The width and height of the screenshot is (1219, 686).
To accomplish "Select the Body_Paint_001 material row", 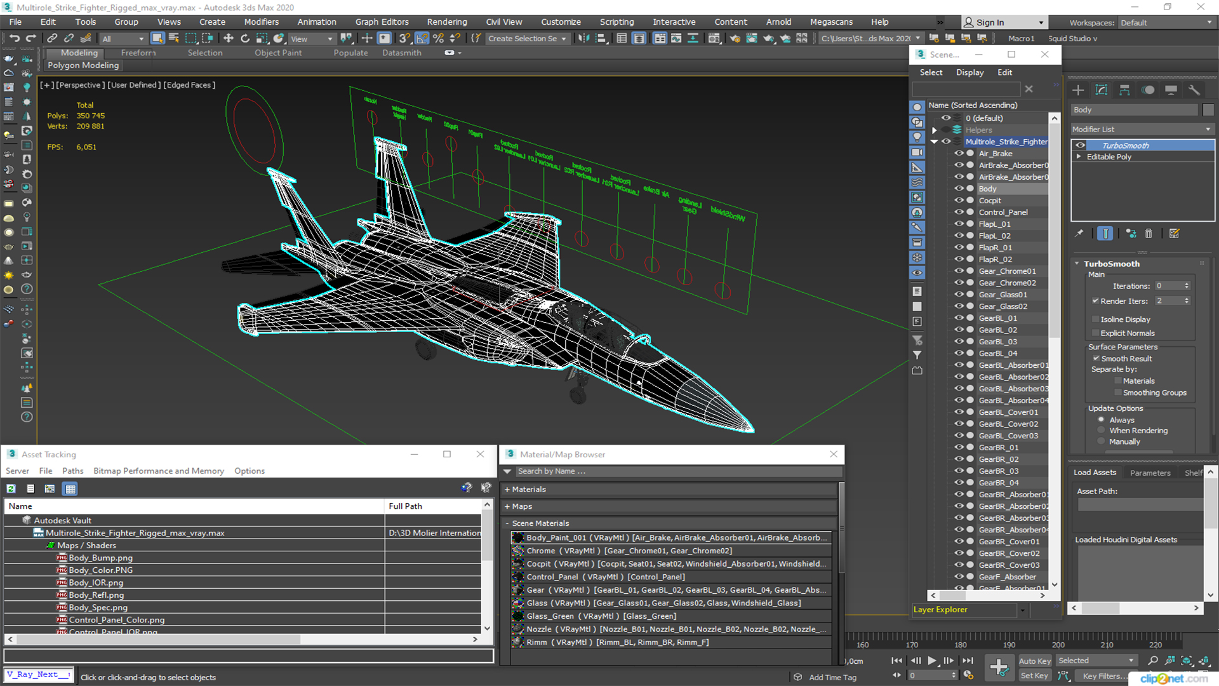I will point(671,537).
